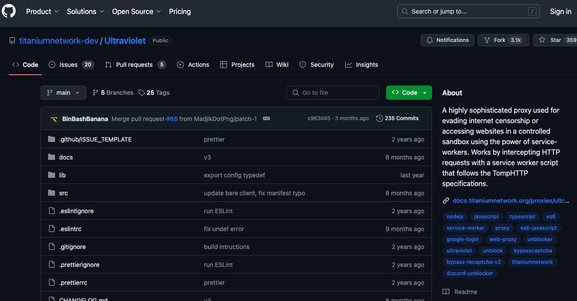Click the BinBashBanana avatar image

tap(55, 118)
